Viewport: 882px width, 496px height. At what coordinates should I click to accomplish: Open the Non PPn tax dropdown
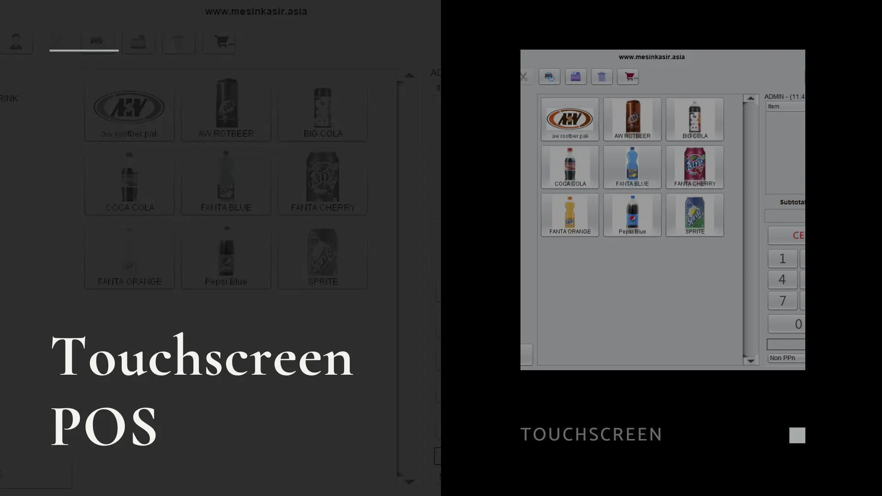click(786, 358)
